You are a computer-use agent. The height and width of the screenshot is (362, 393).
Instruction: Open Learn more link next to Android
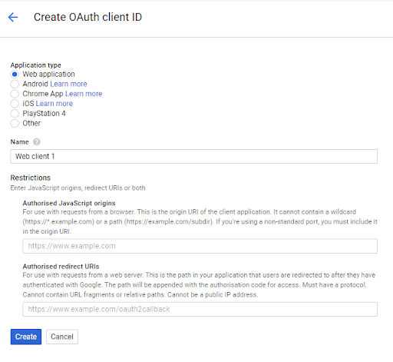(x=68, y=84)
